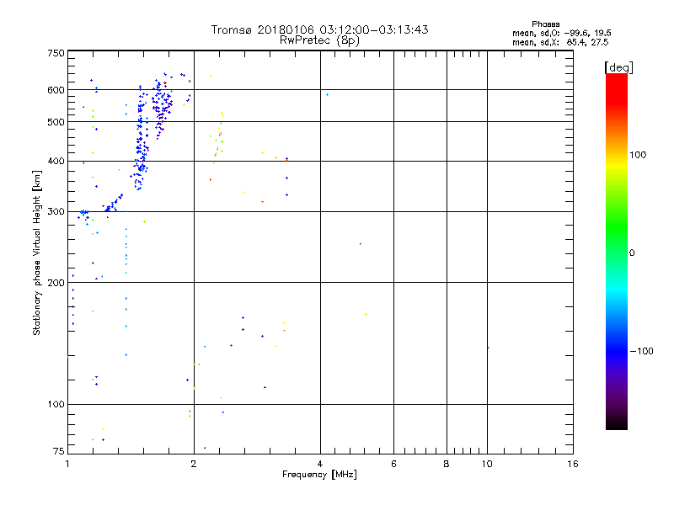
Task: Click the y-axis tick label '75'
Action: tap(59, 451)
